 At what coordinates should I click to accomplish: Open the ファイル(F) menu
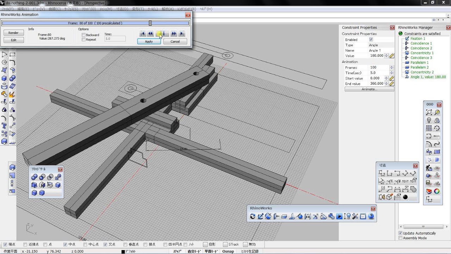coord(8,9)
